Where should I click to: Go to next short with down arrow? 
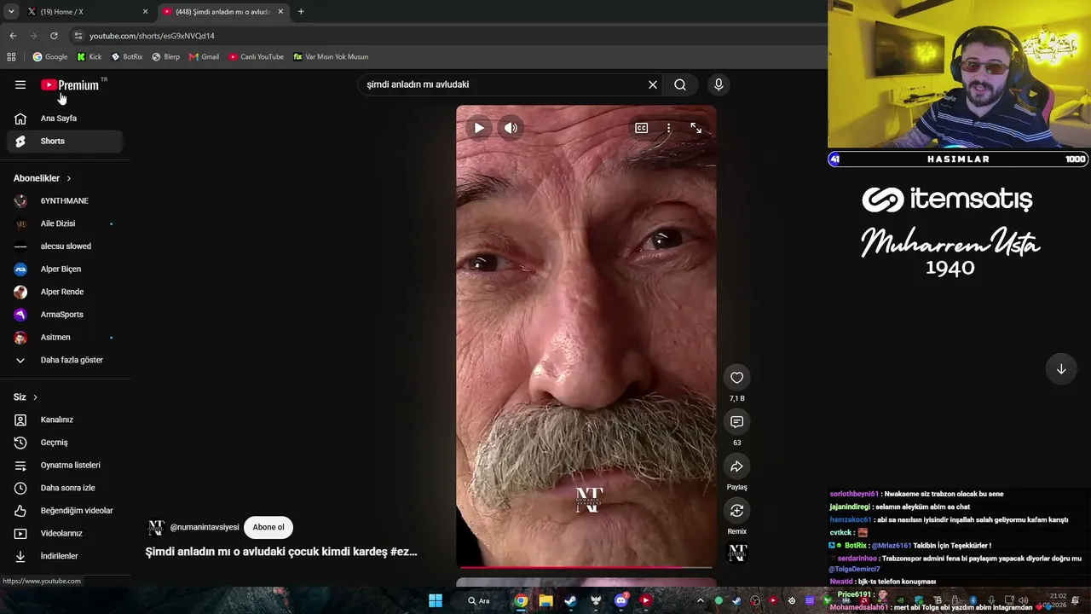[1061, 369]
